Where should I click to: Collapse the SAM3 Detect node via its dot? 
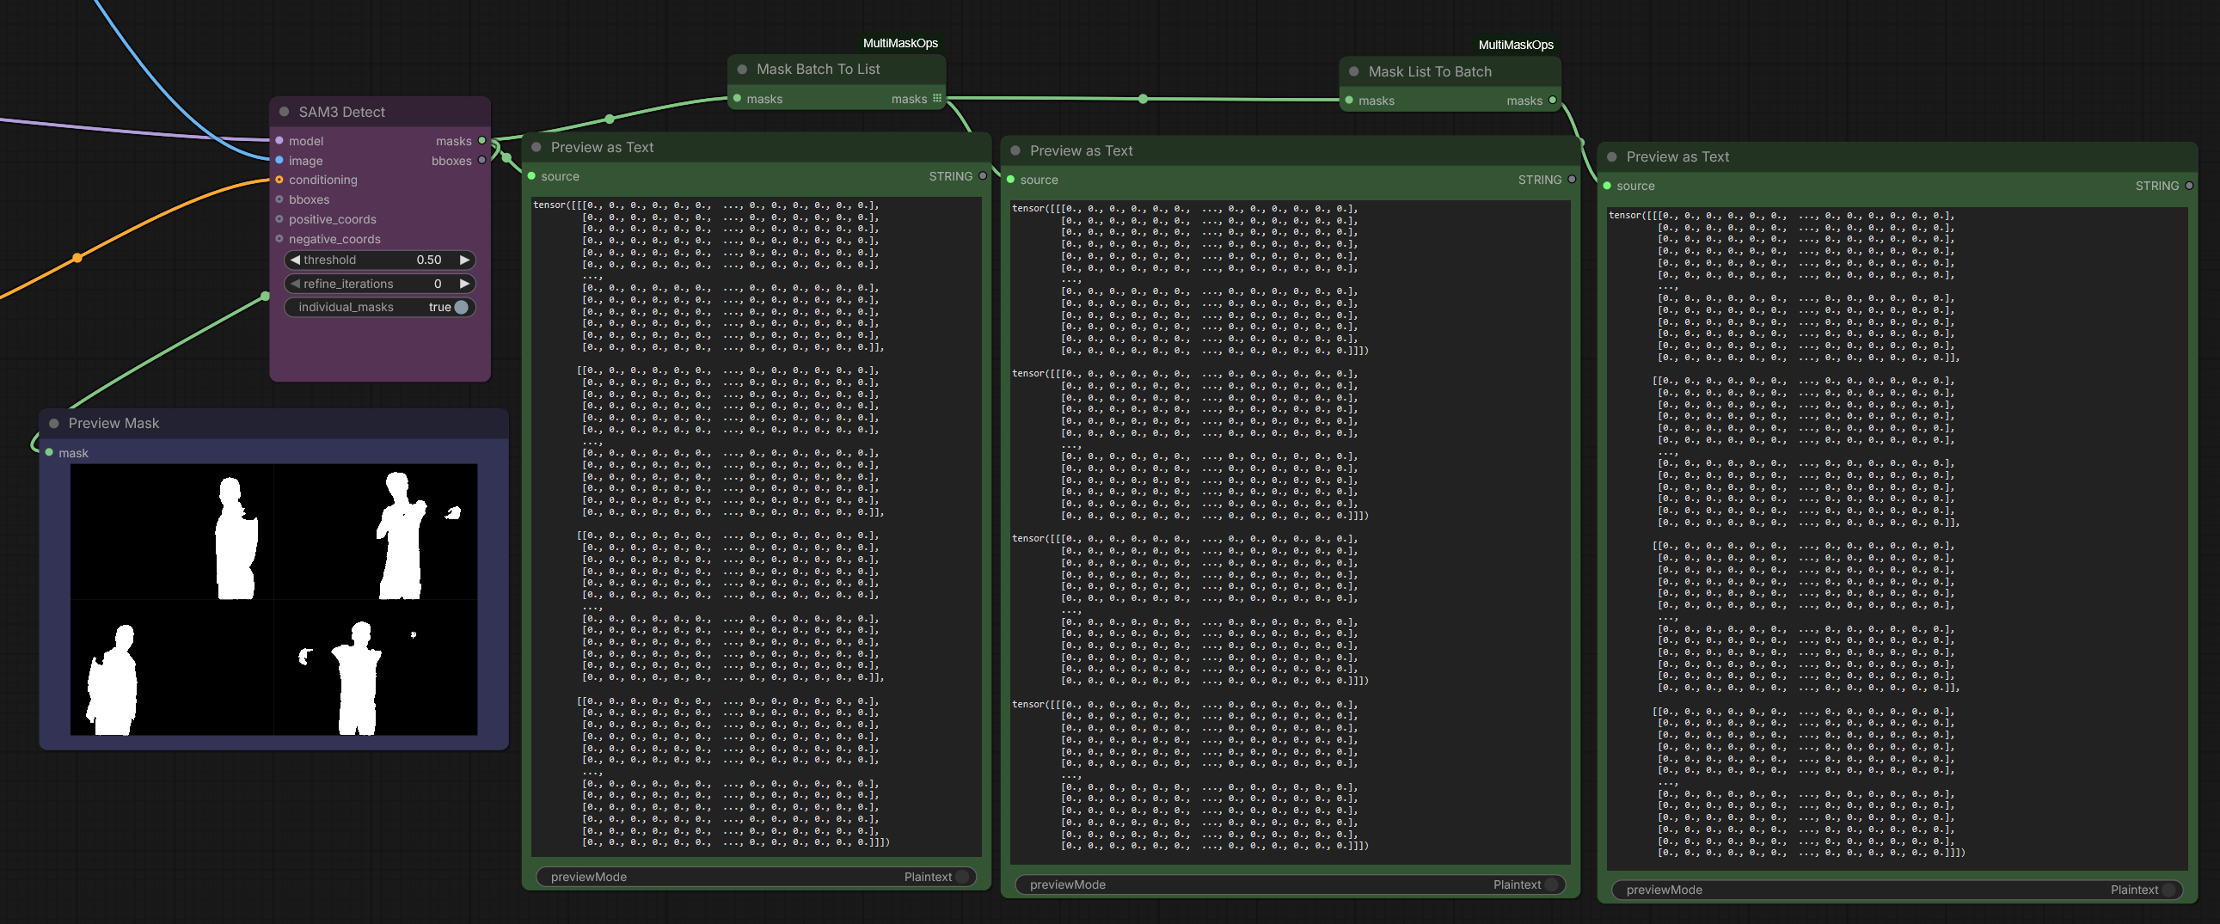click(x=284, y=112)
